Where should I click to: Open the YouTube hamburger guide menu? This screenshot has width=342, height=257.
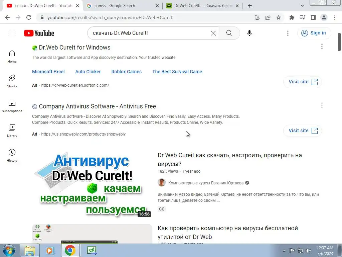click(12, 33)
